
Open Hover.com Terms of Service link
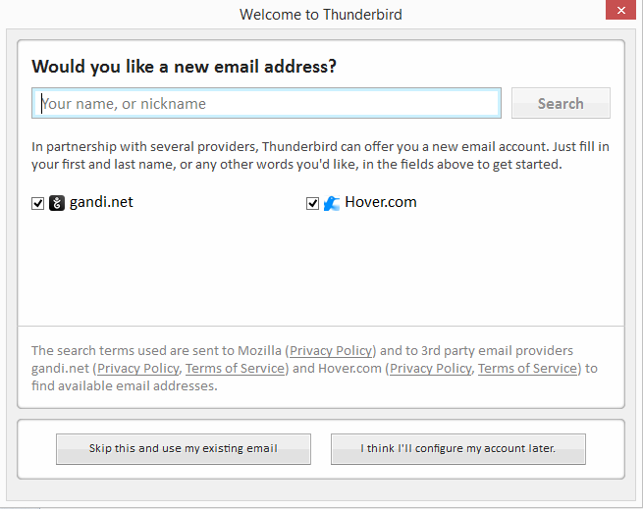coord(527,369)
